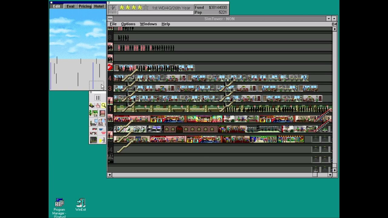Click the grey fifth star rating
This screenshot has width=388, height=218.
point(146,8)
